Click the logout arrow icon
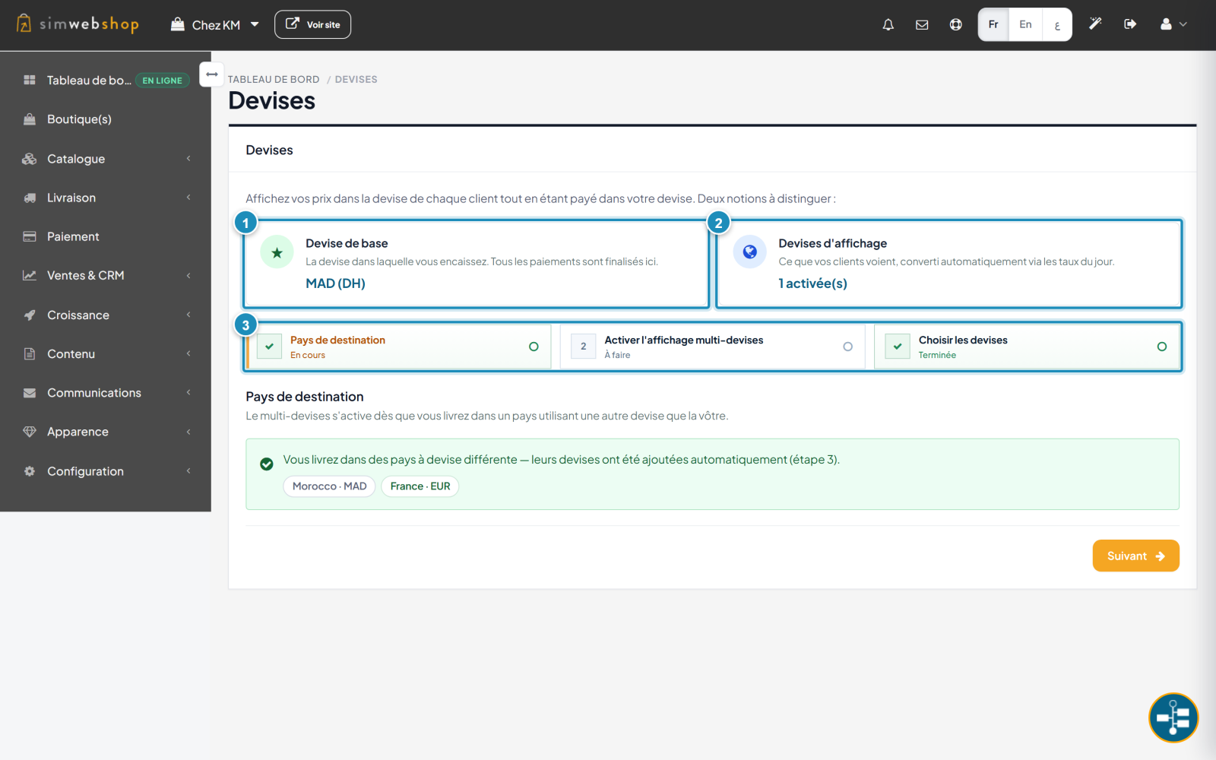The image size is (1216, 760). [1130, 24]
